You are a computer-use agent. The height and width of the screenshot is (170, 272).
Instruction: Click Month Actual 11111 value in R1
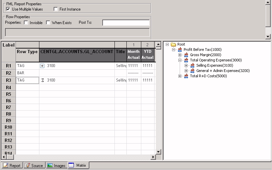pos(134,66)
